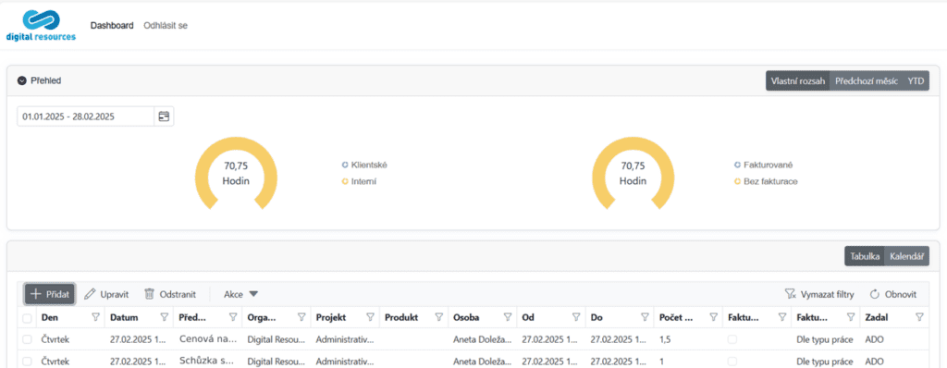
Task: Click the filter icon in Zadal column
Action: pyautogui.click(x=919, y=317)
